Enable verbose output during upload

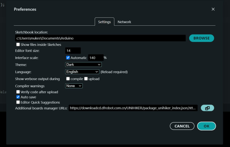click(x=86, y=79)
